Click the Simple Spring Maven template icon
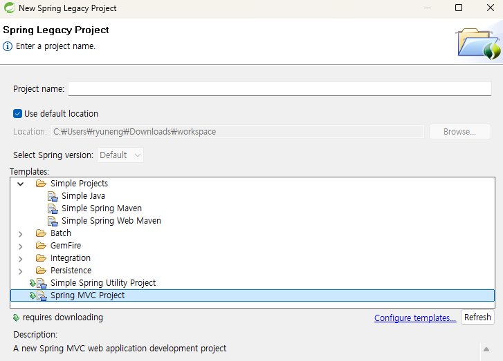503x361 pixels. point(53,208)
